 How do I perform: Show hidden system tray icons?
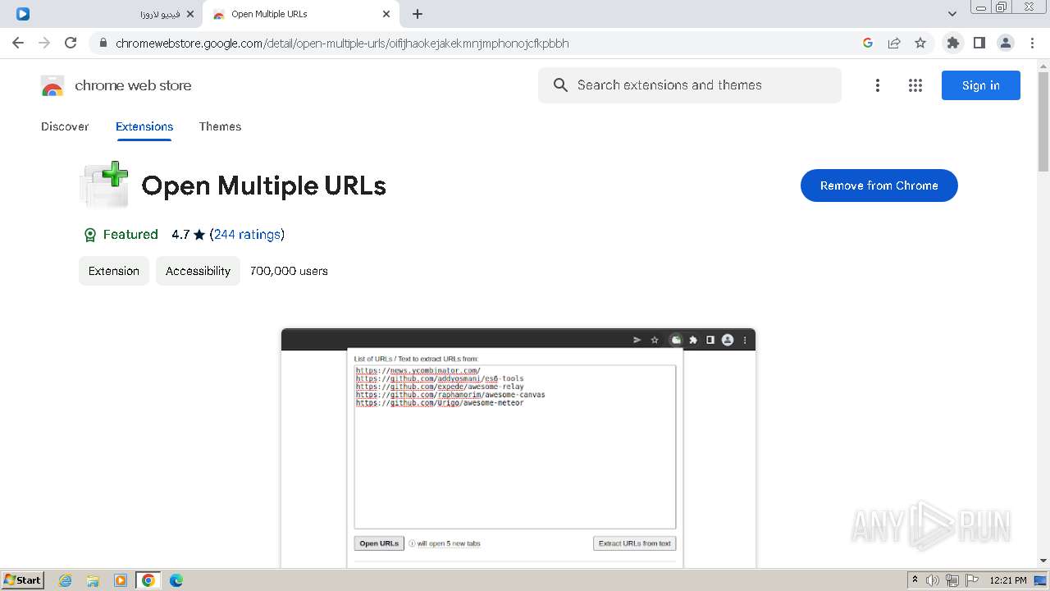tap(915, 580)
